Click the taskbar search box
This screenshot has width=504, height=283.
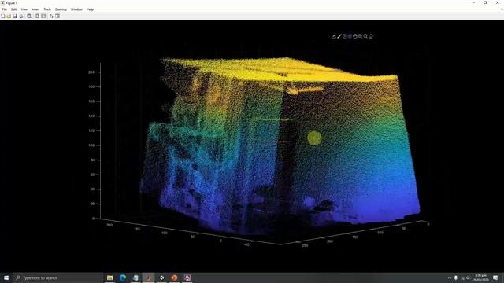pos(58,277)
